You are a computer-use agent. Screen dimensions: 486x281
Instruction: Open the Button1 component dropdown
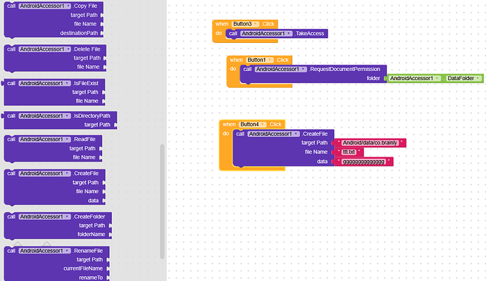270,60
